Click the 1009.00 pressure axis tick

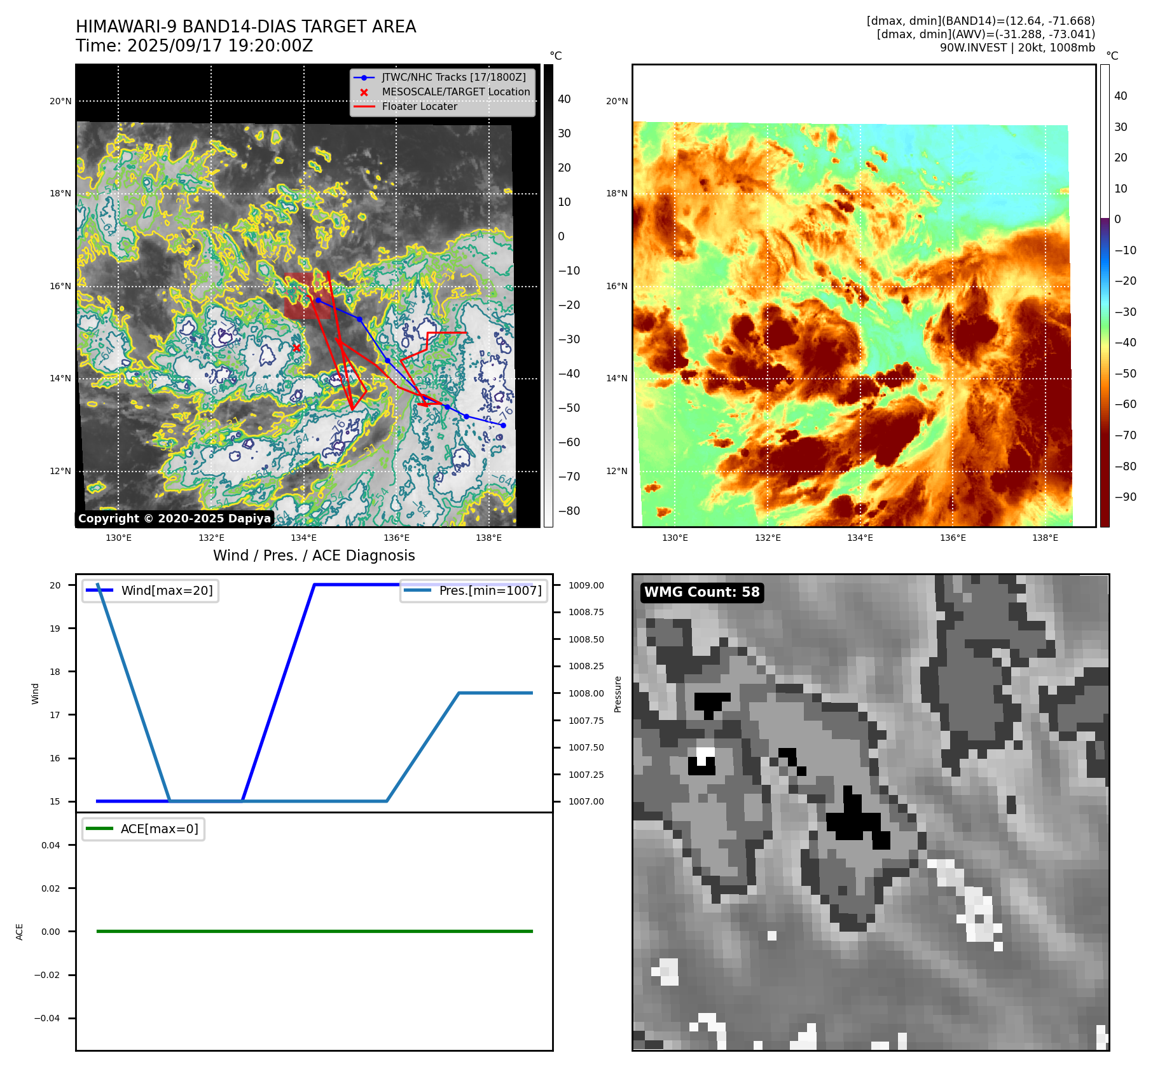tap(586, 585)
